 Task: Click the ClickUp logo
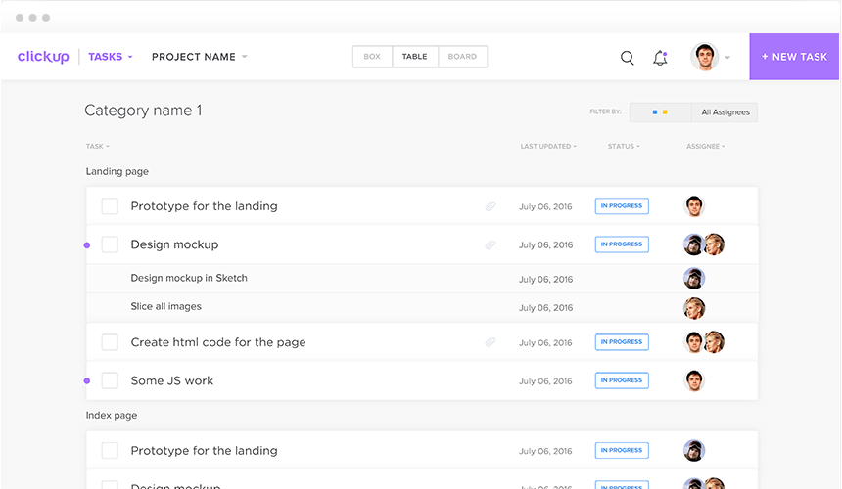43,57
